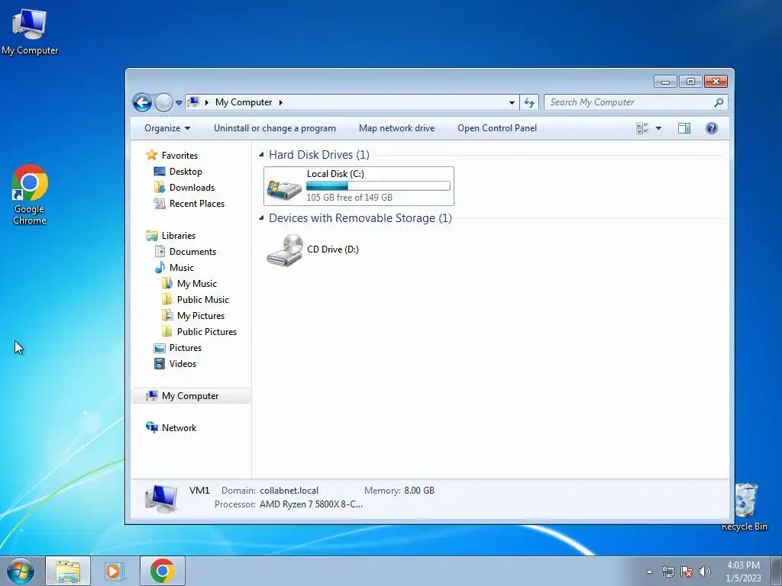Click the Show desktop strip
This screenshot has height=586, width=782.
coord(777,571)
